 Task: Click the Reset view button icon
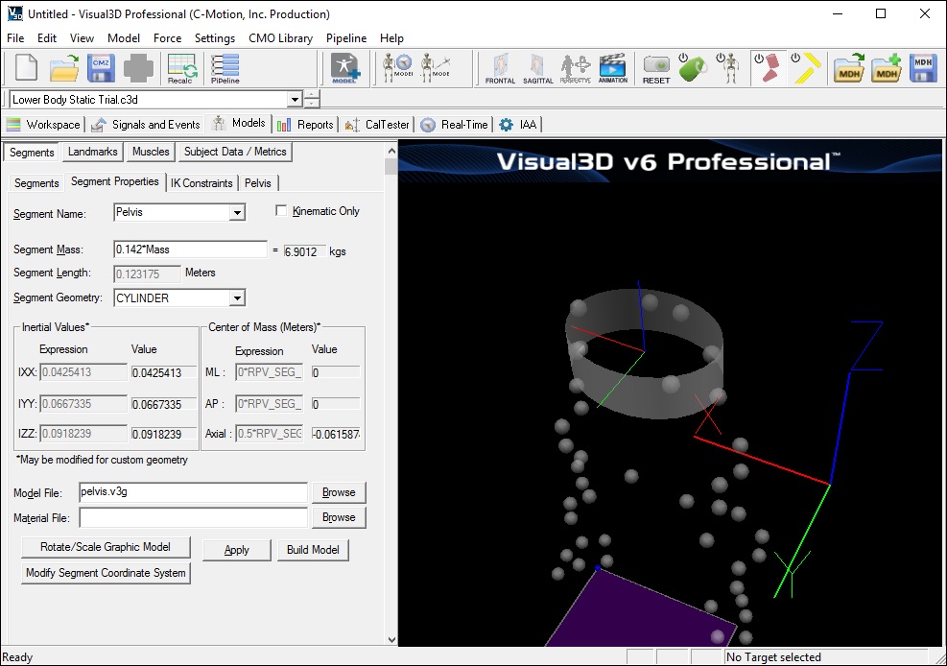tap(656, 68)
